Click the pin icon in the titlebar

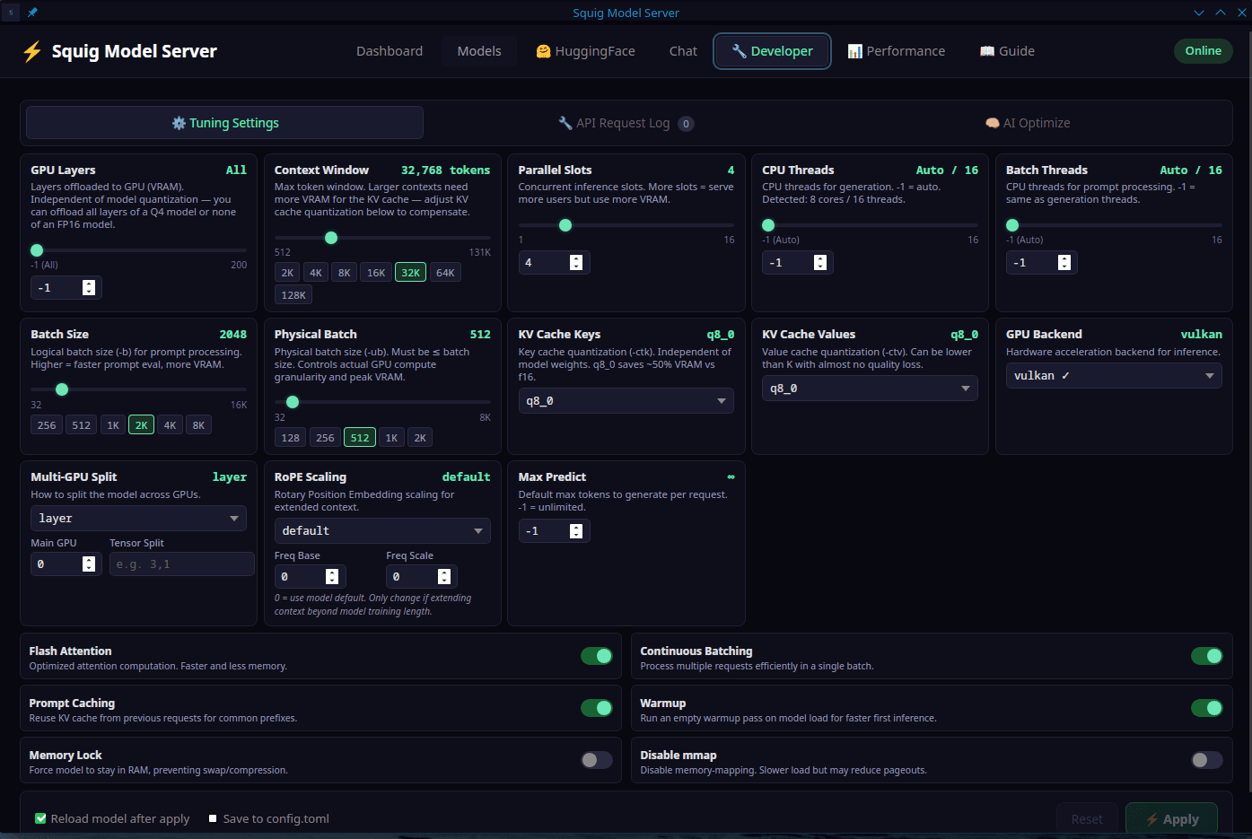[x=32, y=12]
